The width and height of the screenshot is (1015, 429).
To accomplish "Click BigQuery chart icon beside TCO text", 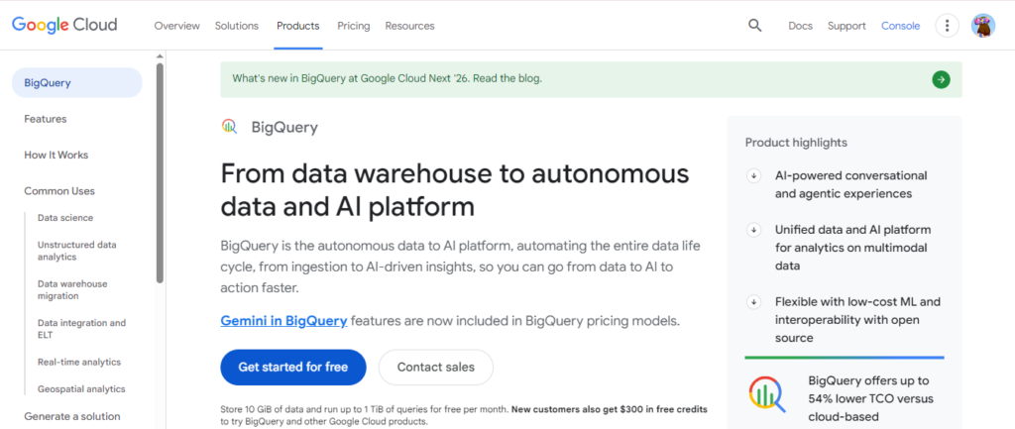I will (x=767, y=393).
